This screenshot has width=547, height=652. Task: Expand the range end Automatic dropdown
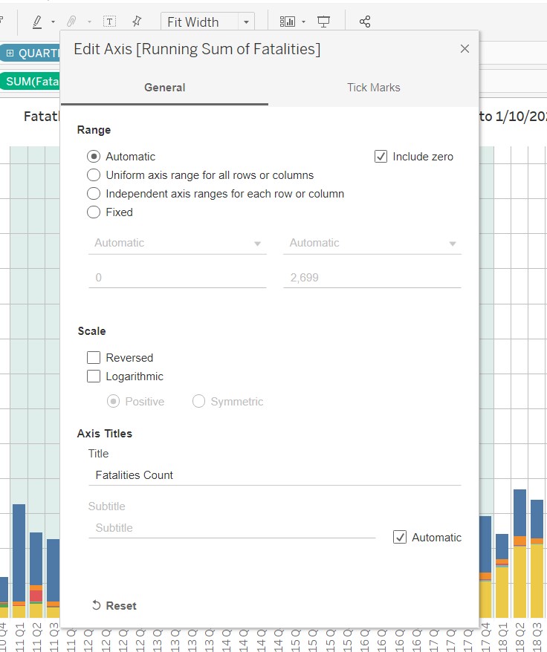tap(372, 243)
